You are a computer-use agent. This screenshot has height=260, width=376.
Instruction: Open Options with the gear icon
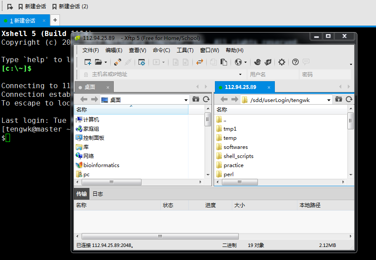281,63
